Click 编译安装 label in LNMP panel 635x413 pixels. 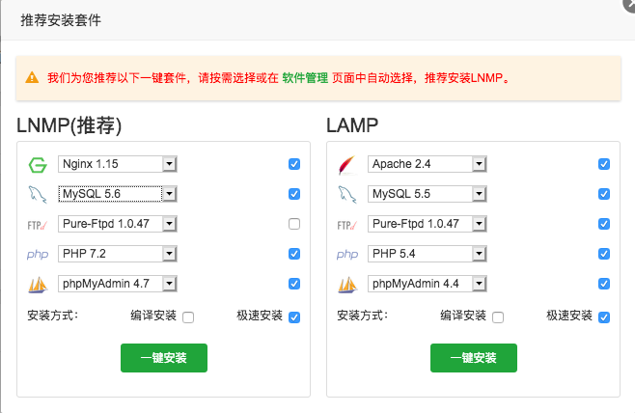pyautogui.click(x=153, y=316)
